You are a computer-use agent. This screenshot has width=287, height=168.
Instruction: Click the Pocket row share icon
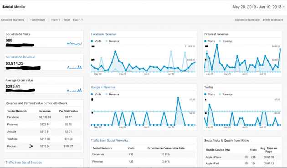[31, 146]
